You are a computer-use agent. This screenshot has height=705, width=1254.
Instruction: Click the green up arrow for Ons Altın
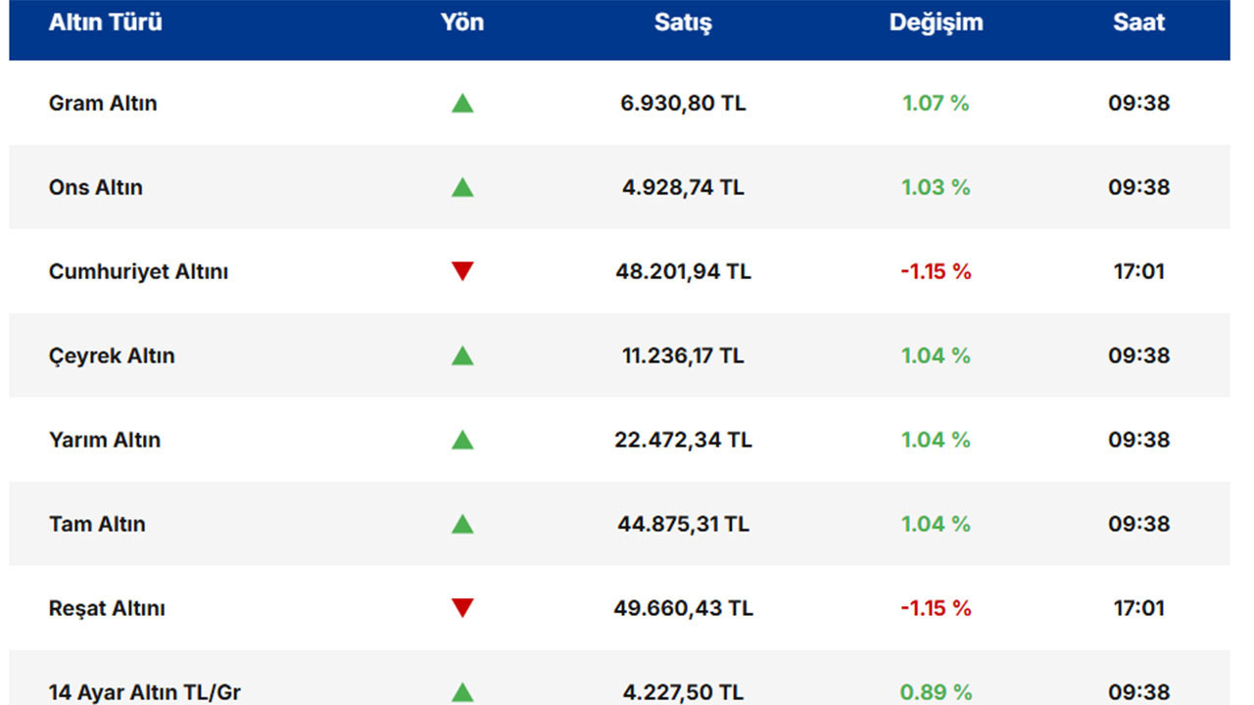click(462, 187)
